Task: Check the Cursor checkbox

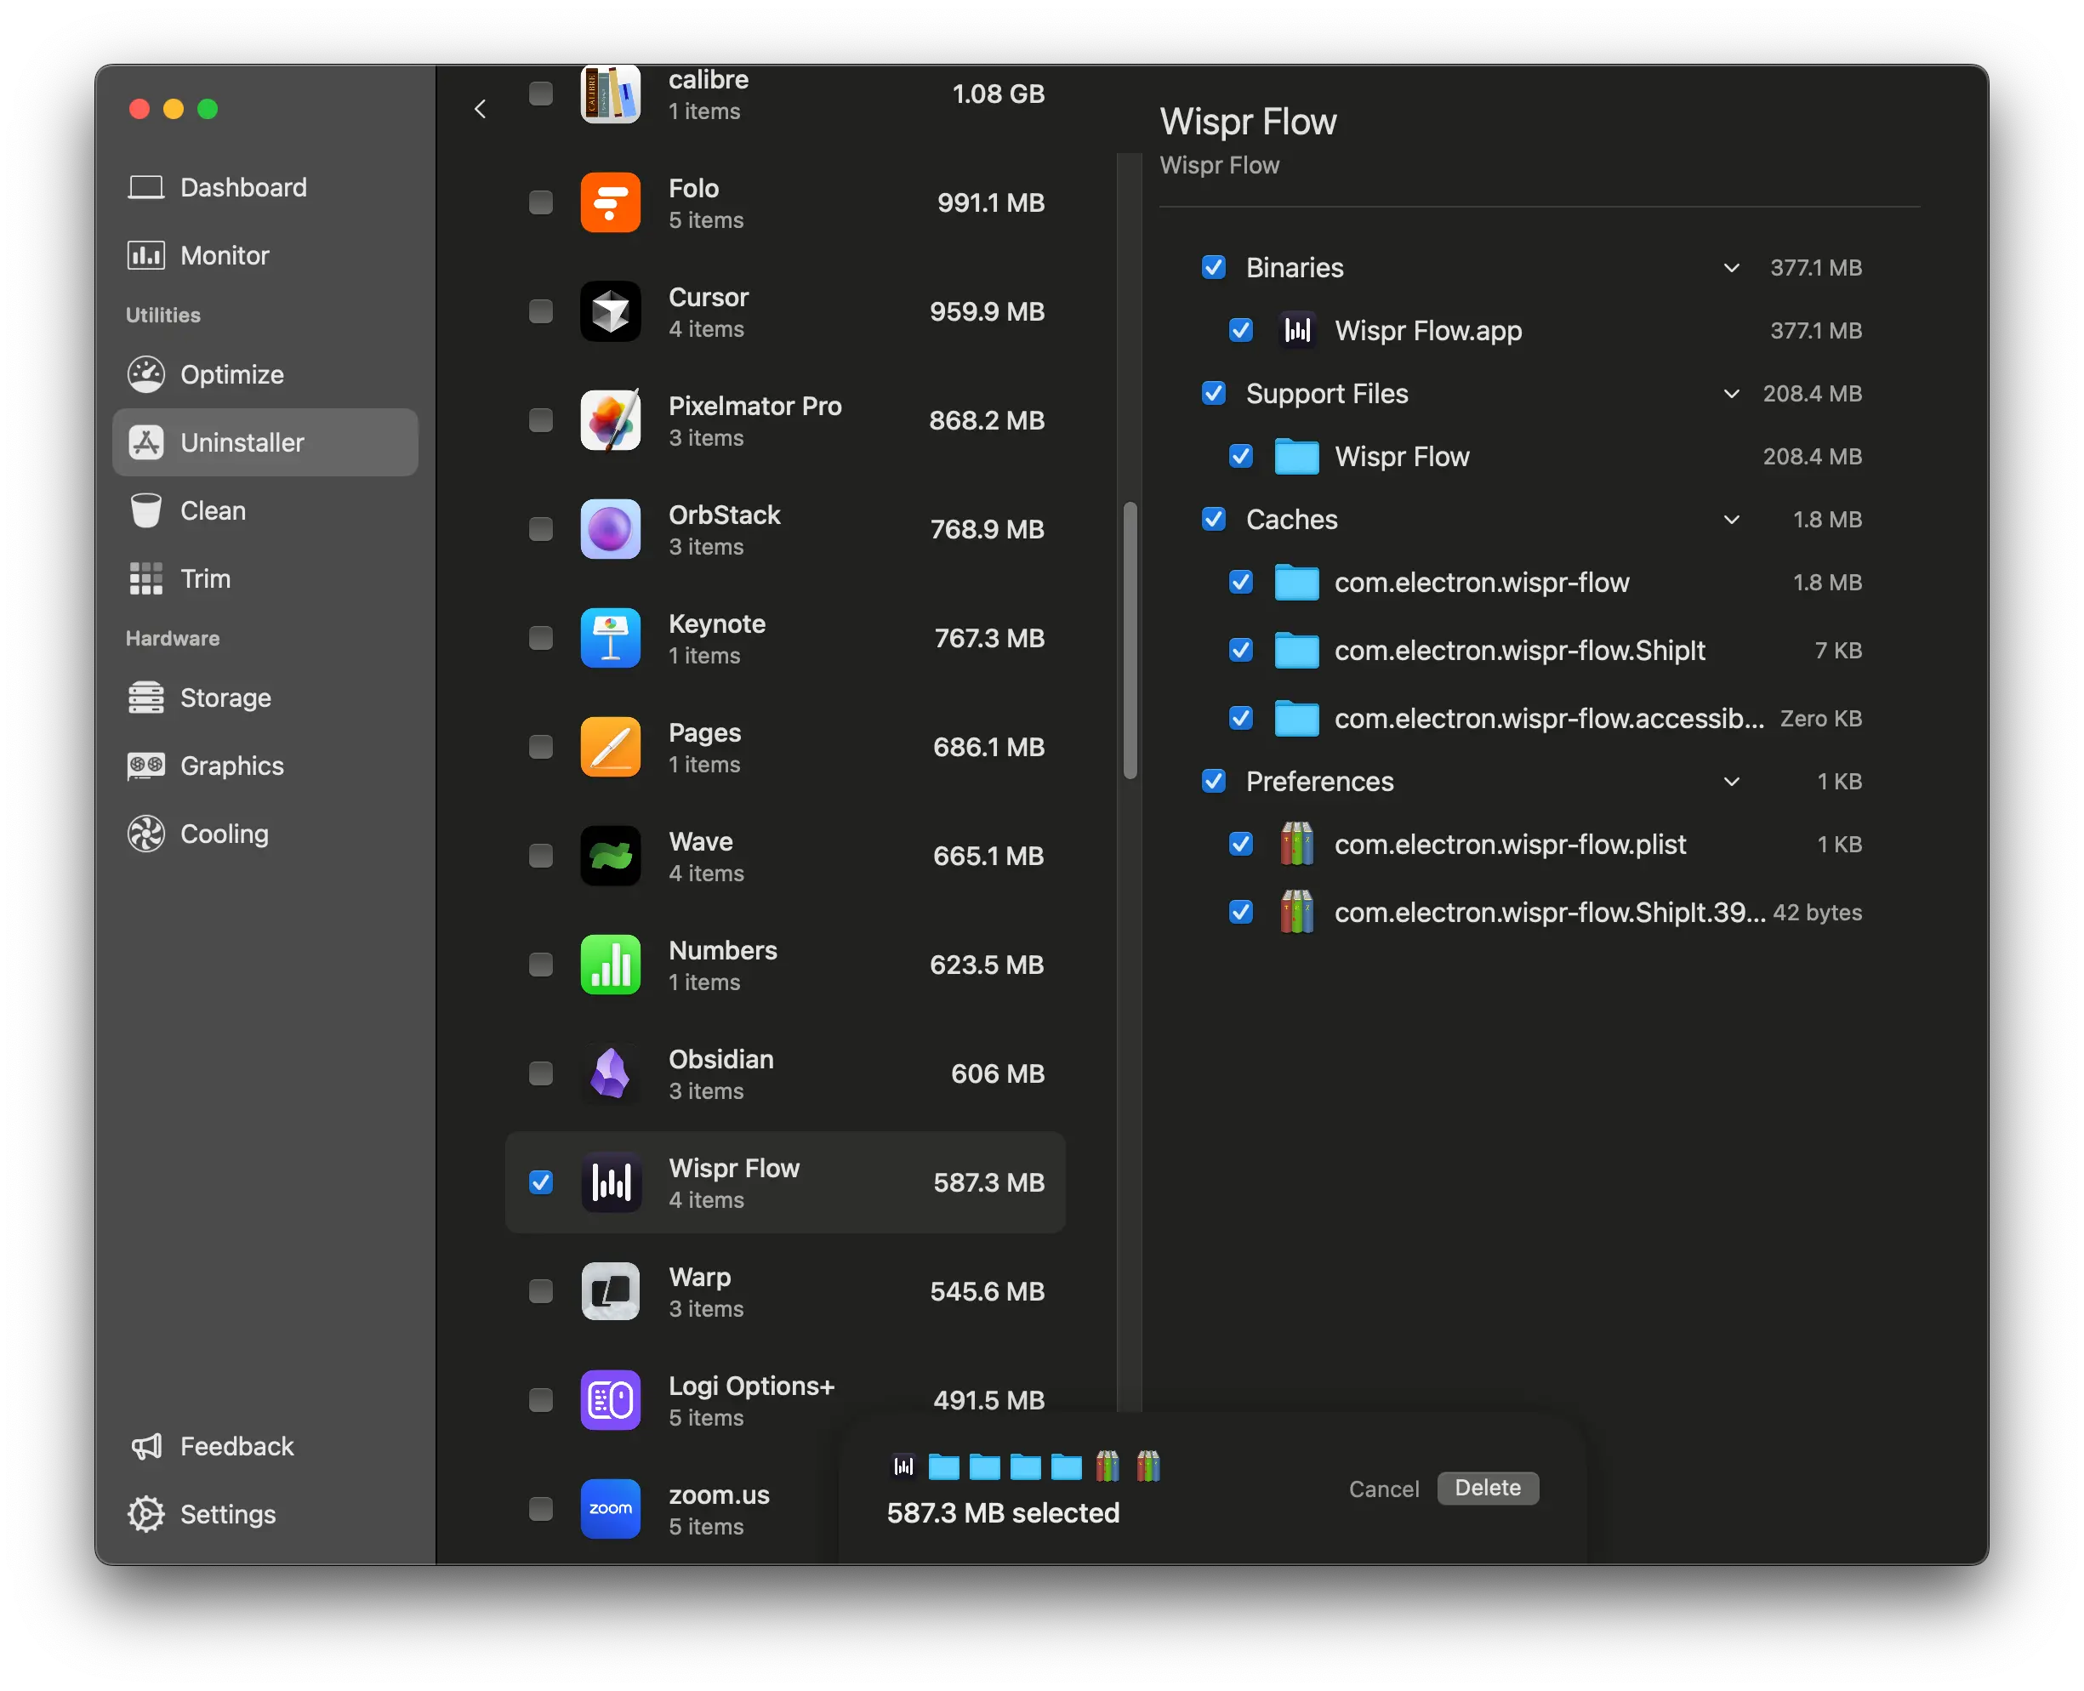Action: (540, 311)
